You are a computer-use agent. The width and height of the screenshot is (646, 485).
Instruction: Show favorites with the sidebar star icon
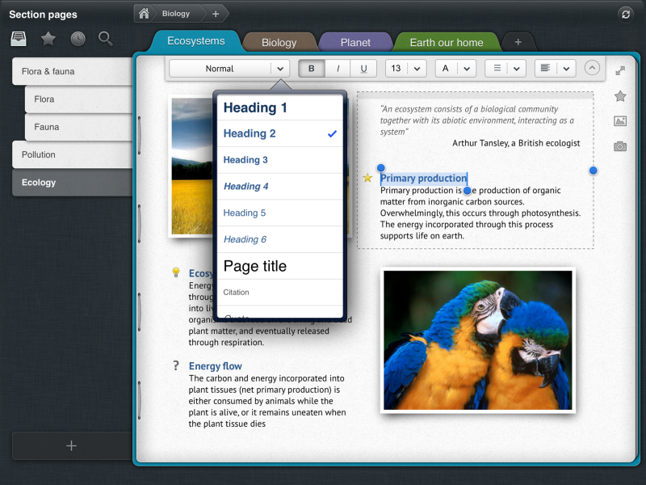(x=48, y=39)
